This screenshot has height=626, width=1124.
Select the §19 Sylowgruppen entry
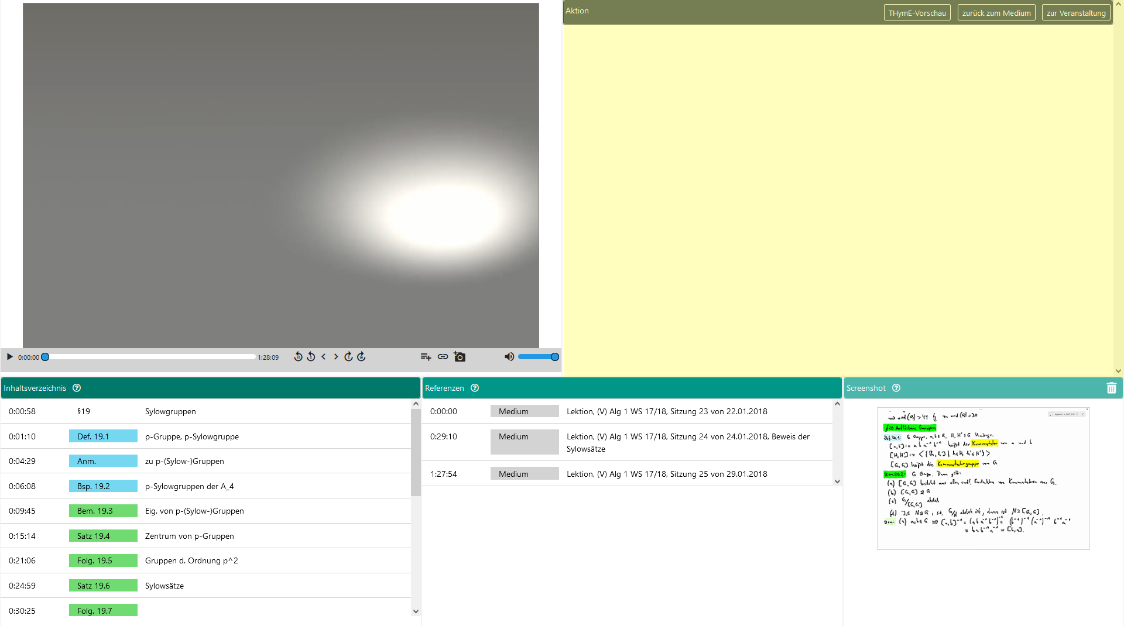click(x=206, y=411)
